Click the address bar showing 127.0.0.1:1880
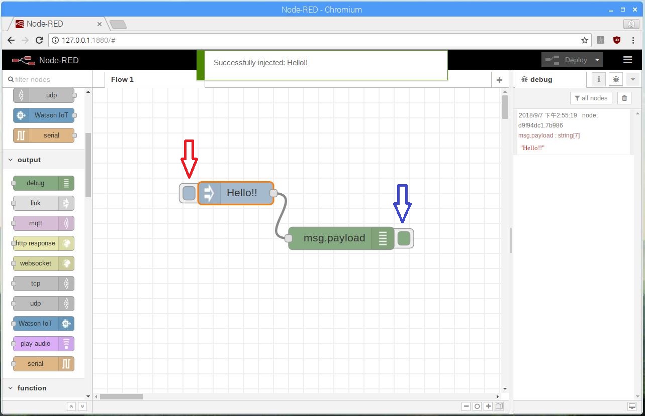Screen dimensions: 645x416 pyautogui.click(x=321, y=40)
